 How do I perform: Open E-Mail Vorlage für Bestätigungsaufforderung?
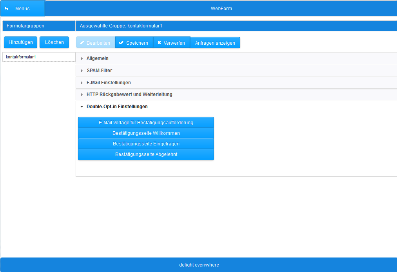[146, 122]
